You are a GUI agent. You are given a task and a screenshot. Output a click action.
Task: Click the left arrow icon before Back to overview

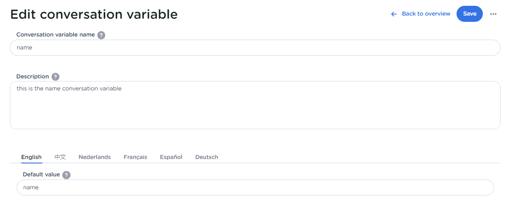394,14
